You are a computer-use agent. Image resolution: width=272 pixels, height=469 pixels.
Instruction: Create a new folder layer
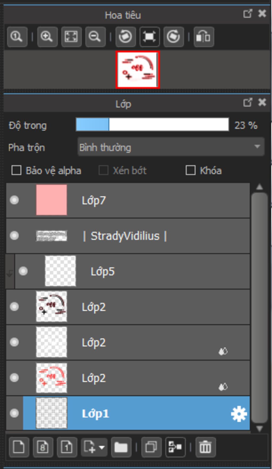(x=121, y=447)
